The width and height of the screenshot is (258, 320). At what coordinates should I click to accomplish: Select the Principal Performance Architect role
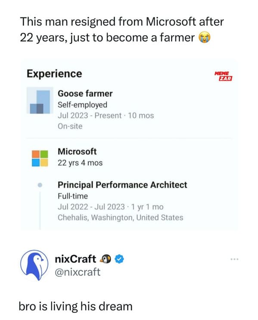[122, 185]
